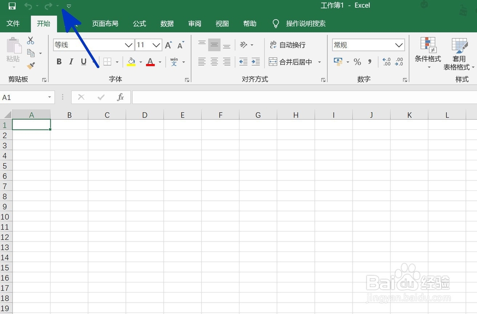This screenshot has width=477, height=314.
Task: Click the text orientation icon
Action: pyautogui.click(x=244, y=45)
